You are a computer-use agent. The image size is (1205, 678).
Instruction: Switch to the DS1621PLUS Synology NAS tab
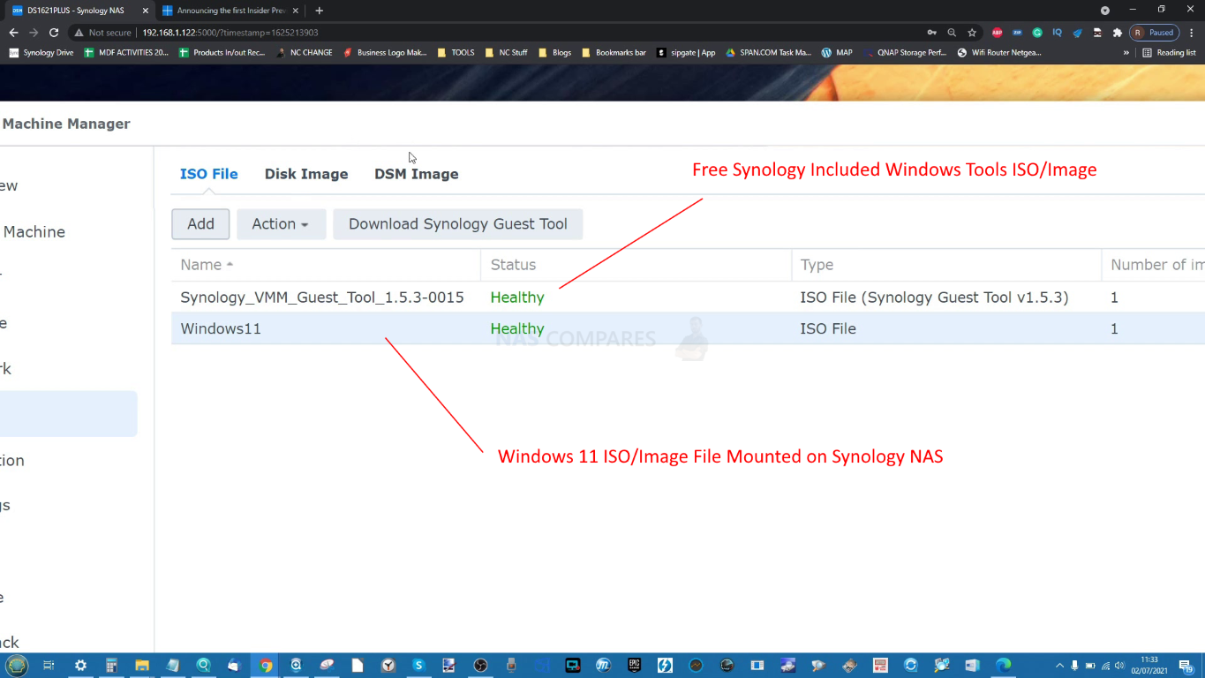(79, 11)
